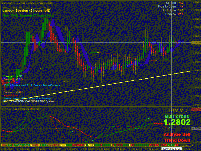Click the French Trade Balance countdown text

click(x=32, y=85)
